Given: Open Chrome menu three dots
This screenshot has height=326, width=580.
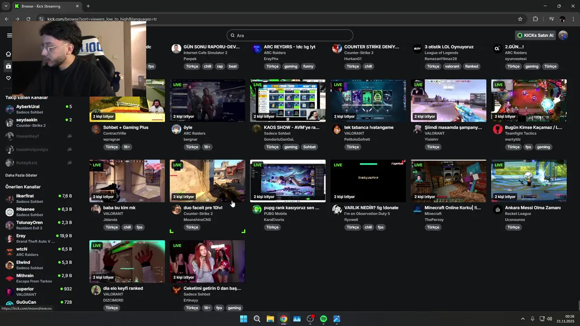Looking at the screenshot, I should pos(574,19).
